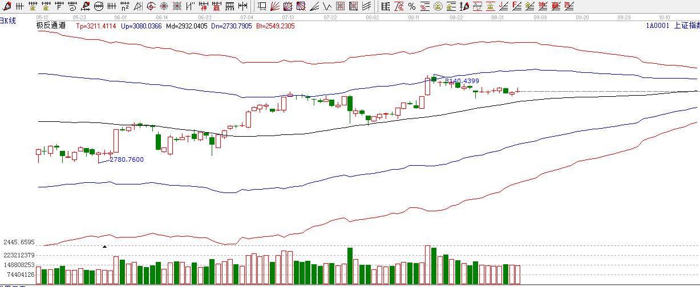Select the circled gold 金 icon
This screenshot has width=700, height=287.
[x=438, y=6]
